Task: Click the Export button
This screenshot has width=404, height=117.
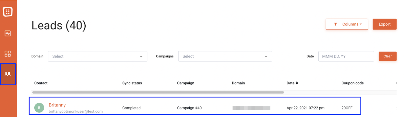Action: (385, 24)
